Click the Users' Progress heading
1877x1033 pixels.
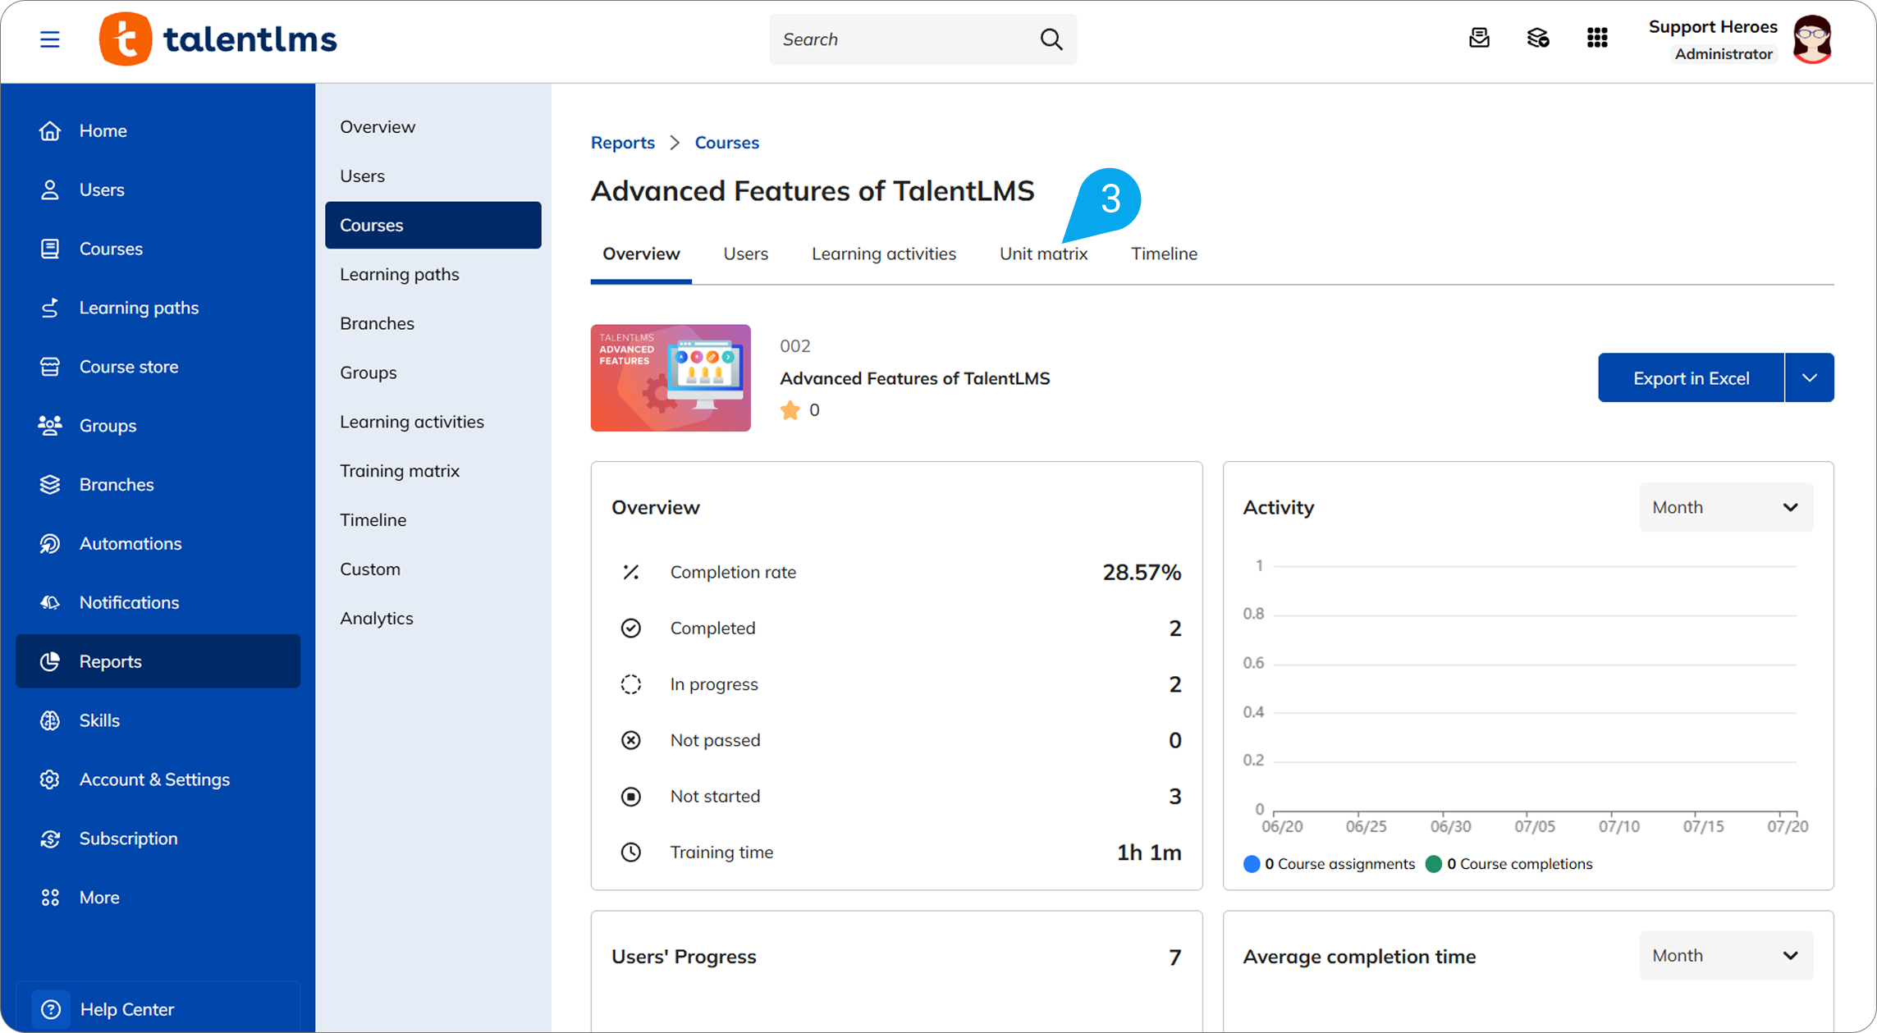684,957
